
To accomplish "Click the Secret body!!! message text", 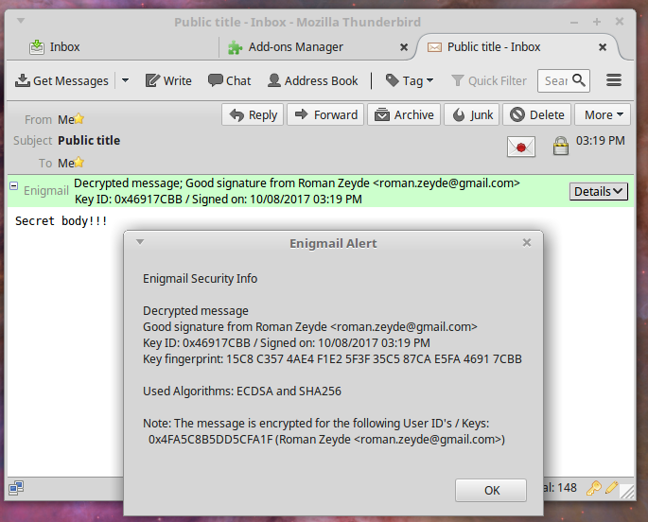I will (61, 221).
